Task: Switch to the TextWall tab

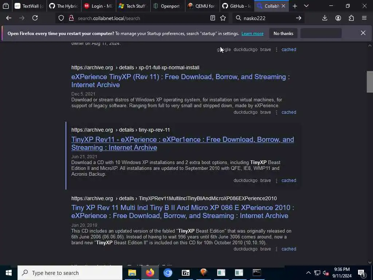Action: [29, 6]
